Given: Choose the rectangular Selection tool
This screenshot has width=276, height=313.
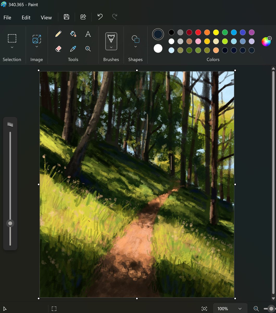Looking at the screenshot, I should 12,38.
